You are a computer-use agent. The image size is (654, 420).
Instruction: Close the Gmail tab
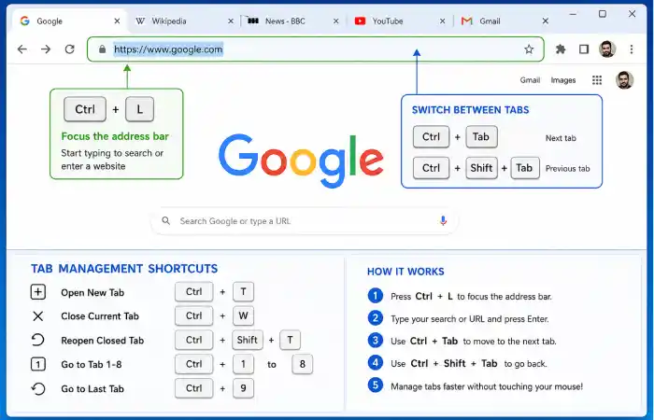[x=545, y=21]
